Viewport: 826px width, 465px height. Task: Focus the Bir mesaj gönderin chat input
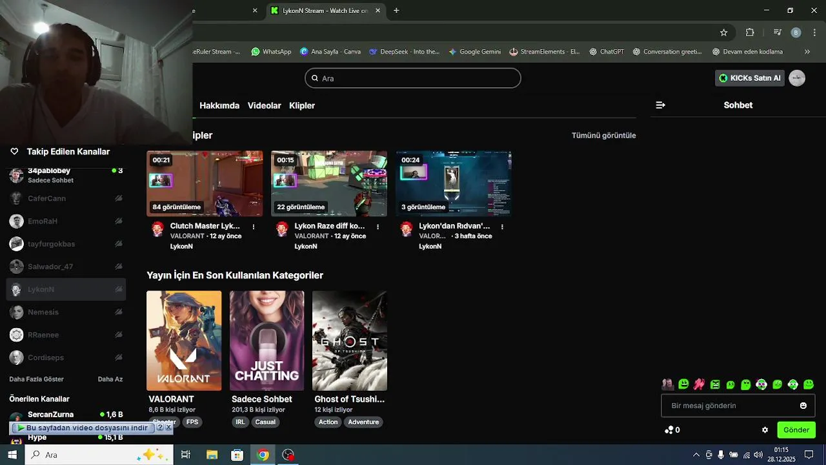pyautogui.click(x=738, y=406)
